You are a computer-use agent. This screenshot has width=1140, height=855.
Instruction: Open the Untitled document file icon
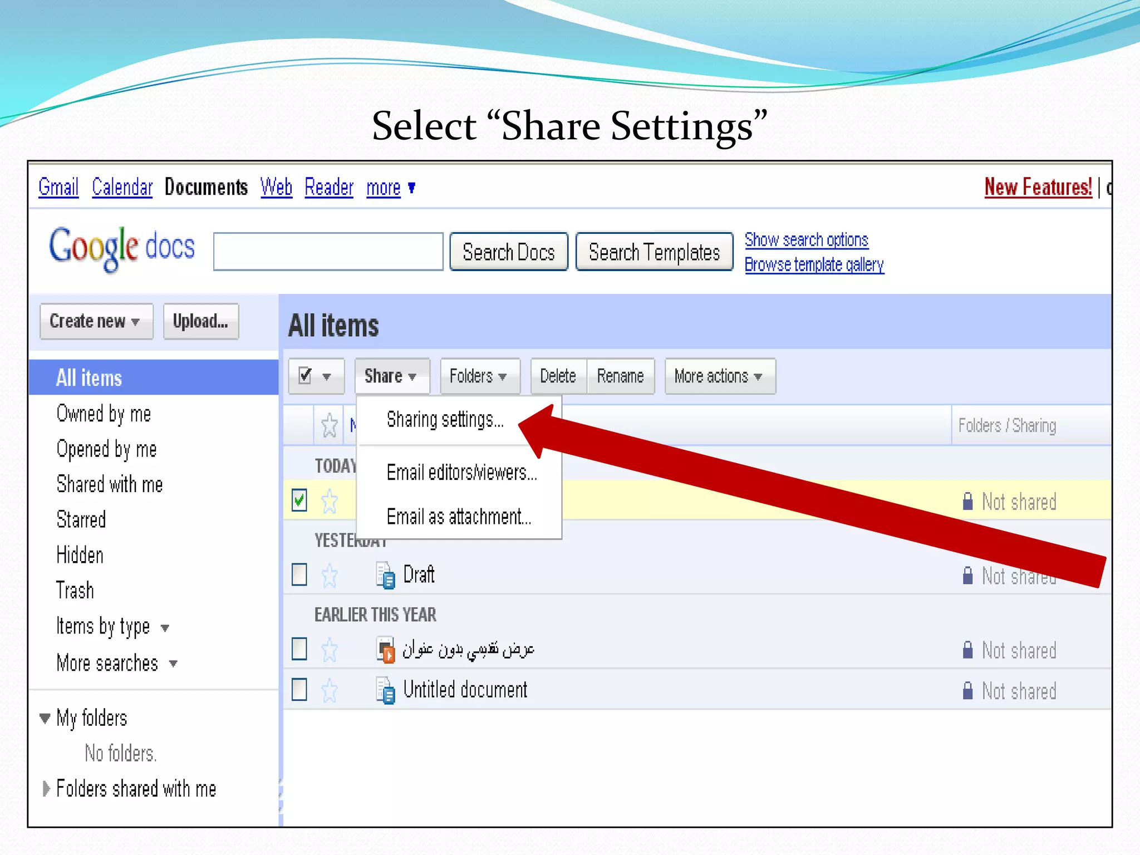pyautogui.click(x=385, y=691)
